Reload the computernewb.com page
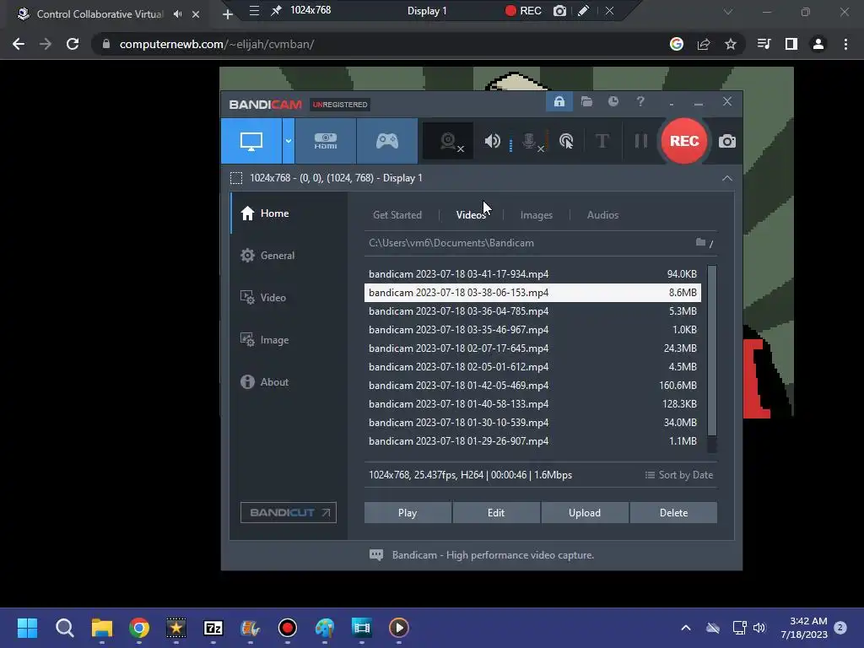Screen dimensions: 864x648 (x=73, y=44)
